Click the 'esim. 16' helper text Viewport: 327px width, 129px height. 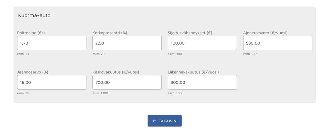23,93
